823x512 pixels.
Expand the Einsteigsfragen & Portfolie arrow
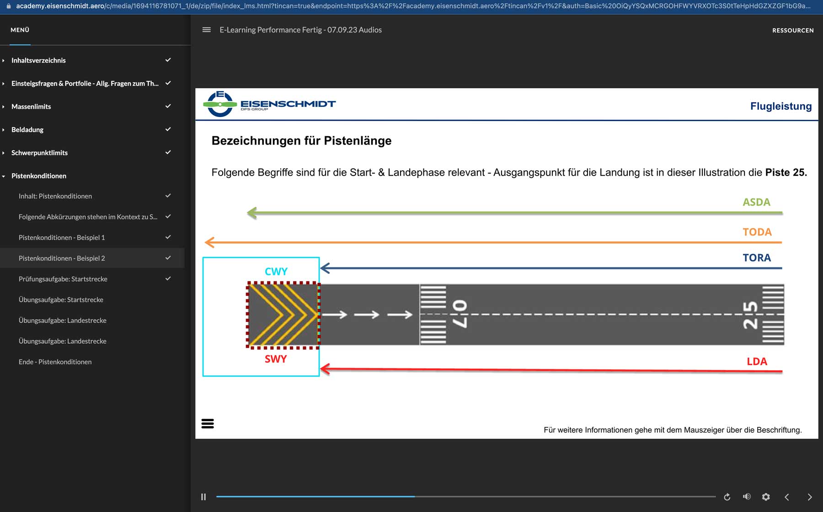(4, 84)
